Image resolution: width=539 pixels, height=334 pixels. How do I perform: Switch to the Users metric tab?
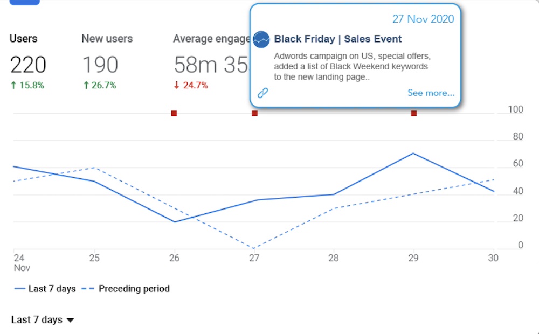coord(24,39)
